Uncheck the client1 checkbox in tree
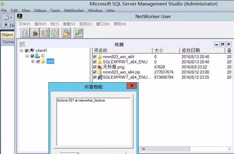This screenshot has height=154, width=234. point(27,51)
